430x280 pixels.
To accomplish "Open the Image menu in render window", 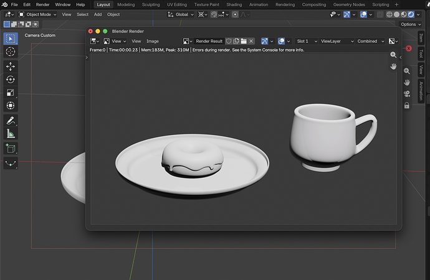I will click(x=153, y=41).
